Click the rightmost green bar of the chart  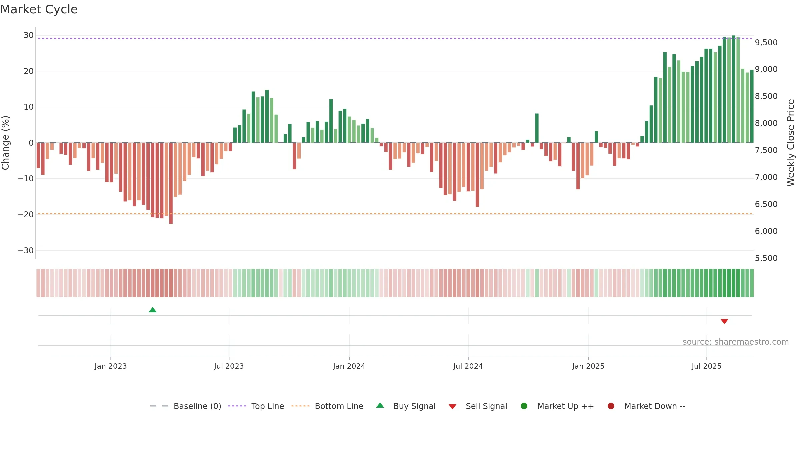click(x=752, y=106)
